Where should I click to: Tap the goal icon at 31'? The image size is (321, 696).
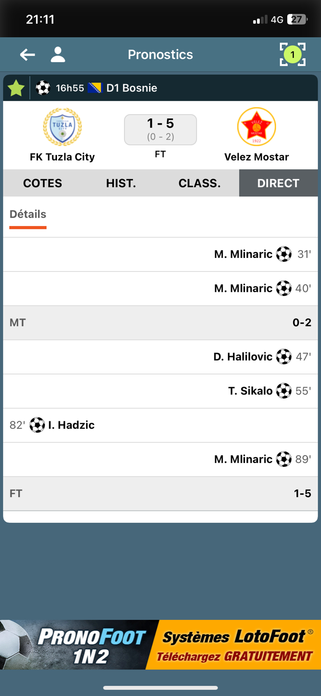284,254
